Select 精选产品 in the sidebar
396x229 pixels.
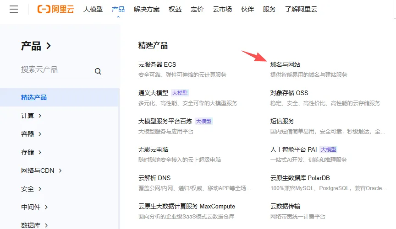(60, 97)
